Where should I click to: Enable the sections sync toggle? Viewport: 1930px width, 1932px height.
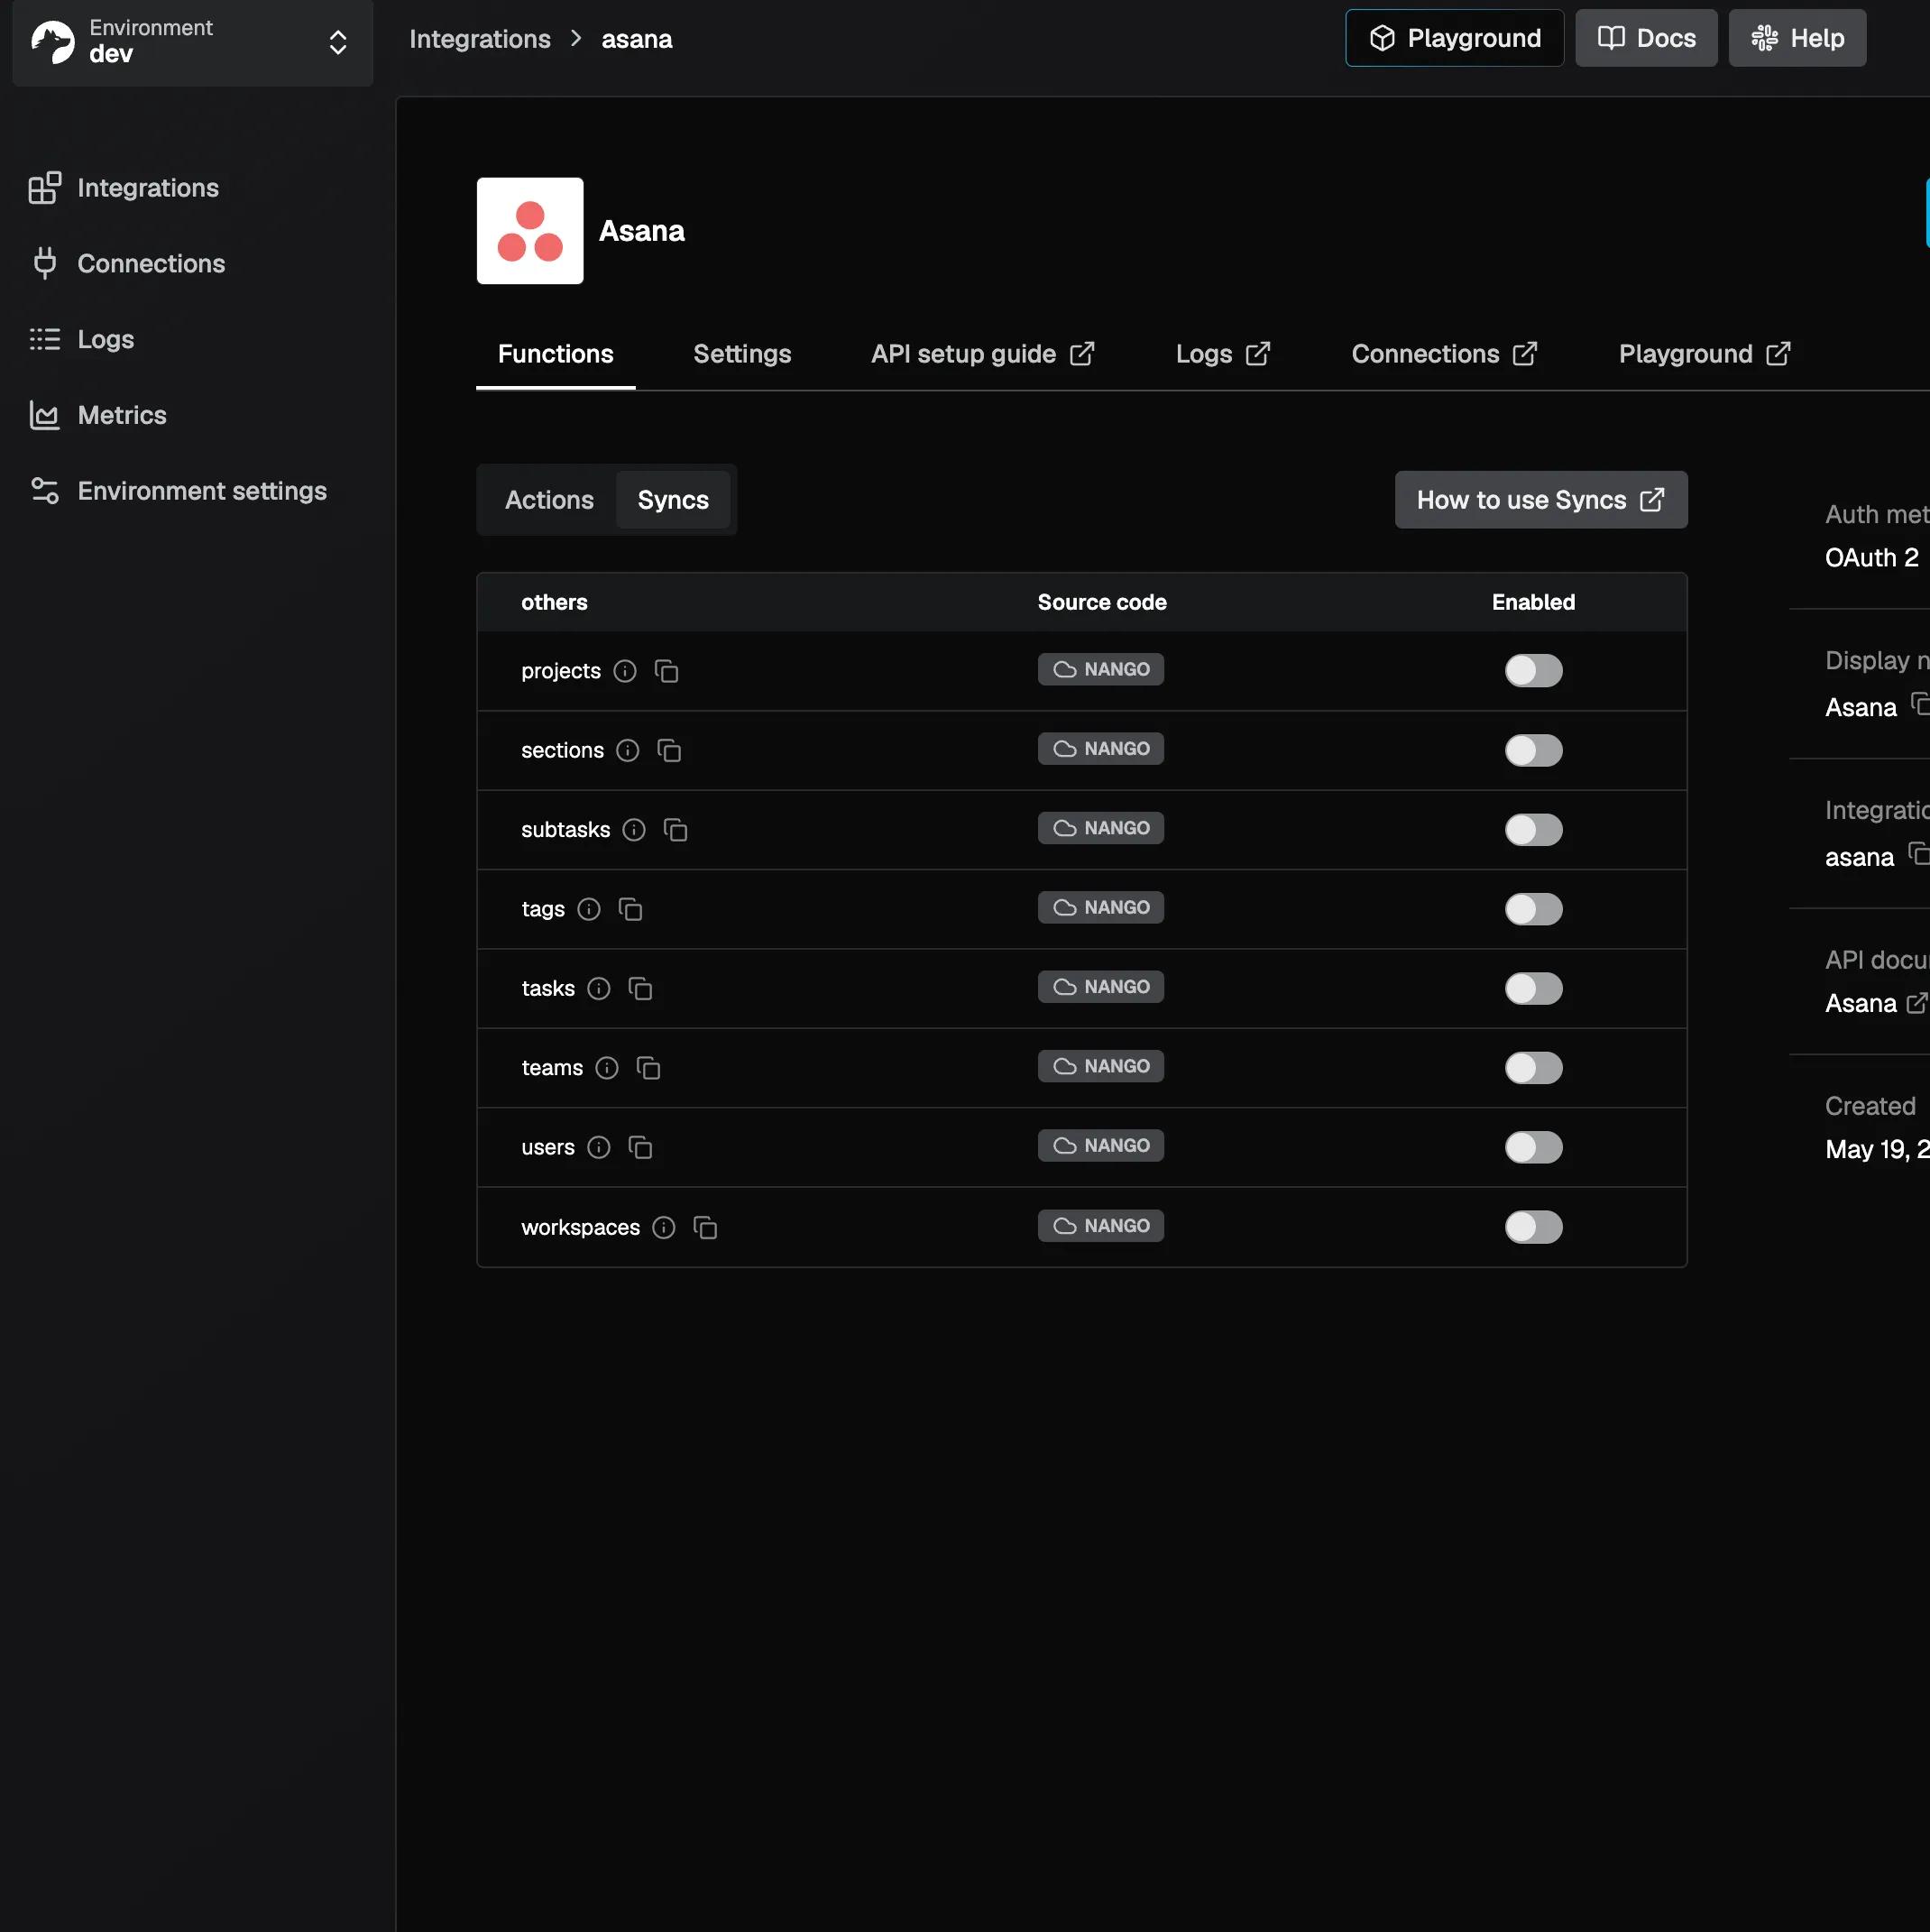[x=1533, y=750]
